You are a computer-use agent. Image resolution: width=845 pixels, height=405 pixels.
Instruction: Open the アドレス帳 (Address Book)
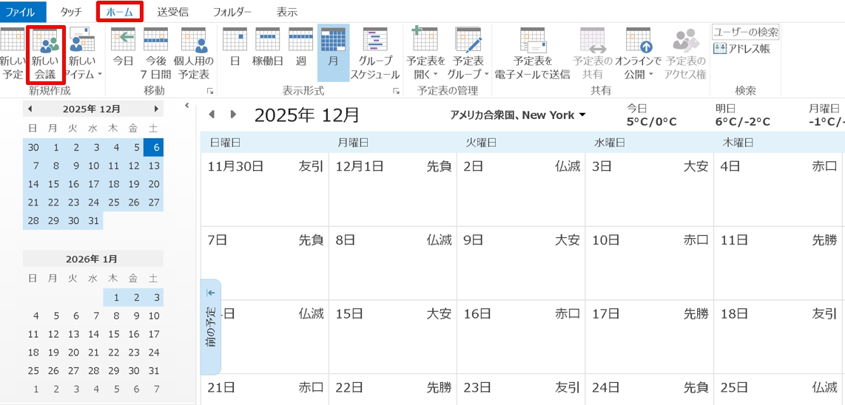(741, 49)
